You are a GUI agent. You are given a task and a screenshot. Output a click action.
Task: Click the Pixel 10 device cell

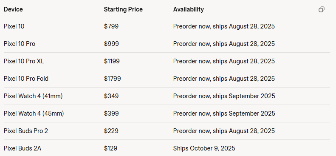tap(14, 26)
